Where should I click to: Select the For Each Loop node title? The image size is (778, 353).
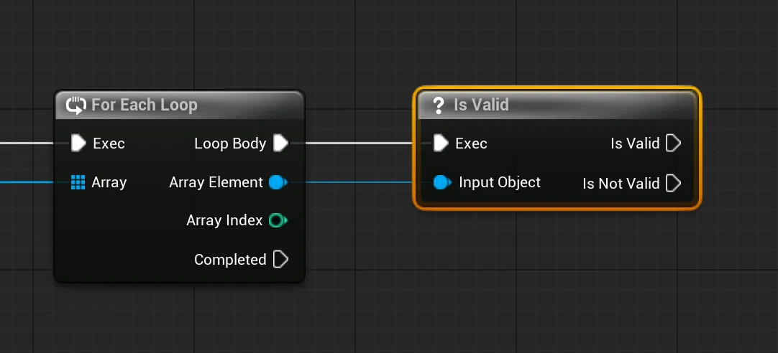pyautogui.click(x=145, y=105)
